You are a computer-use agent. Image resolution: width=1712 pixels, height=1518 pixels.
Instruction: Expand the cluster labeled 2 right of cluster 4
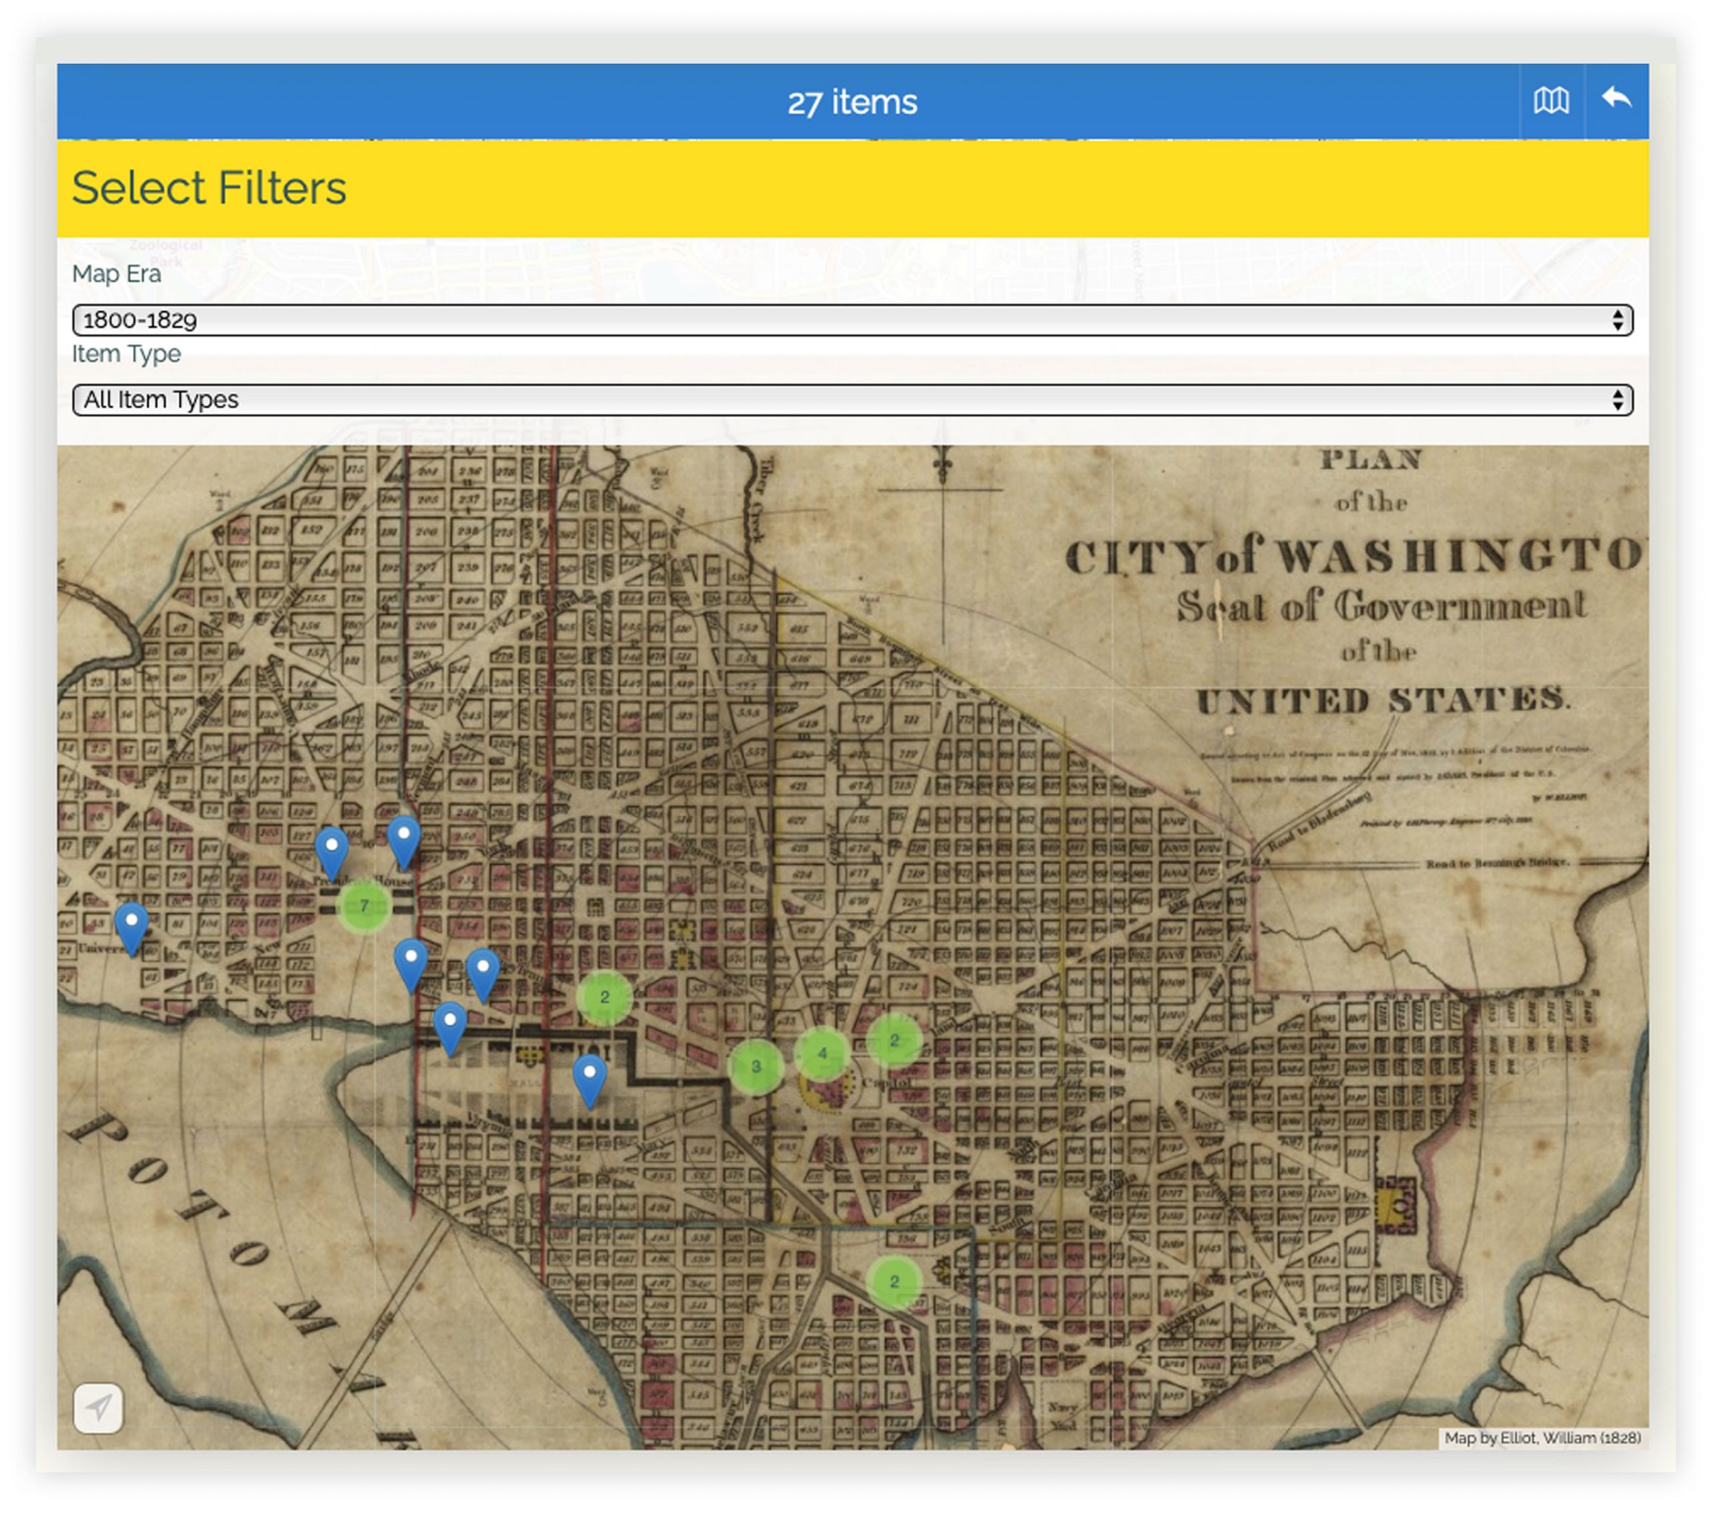(893, 1040)
